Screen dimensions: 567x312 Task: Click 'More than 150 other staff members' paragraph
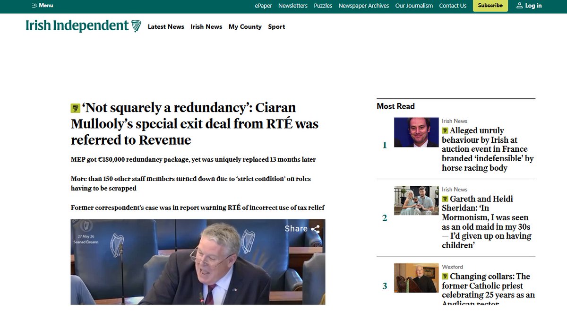191,183
